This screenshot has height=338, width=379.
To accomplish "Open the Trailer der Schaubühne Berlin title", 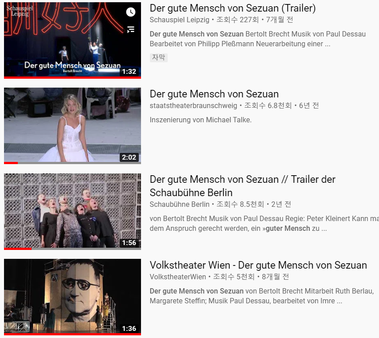I will click(242, 186).
